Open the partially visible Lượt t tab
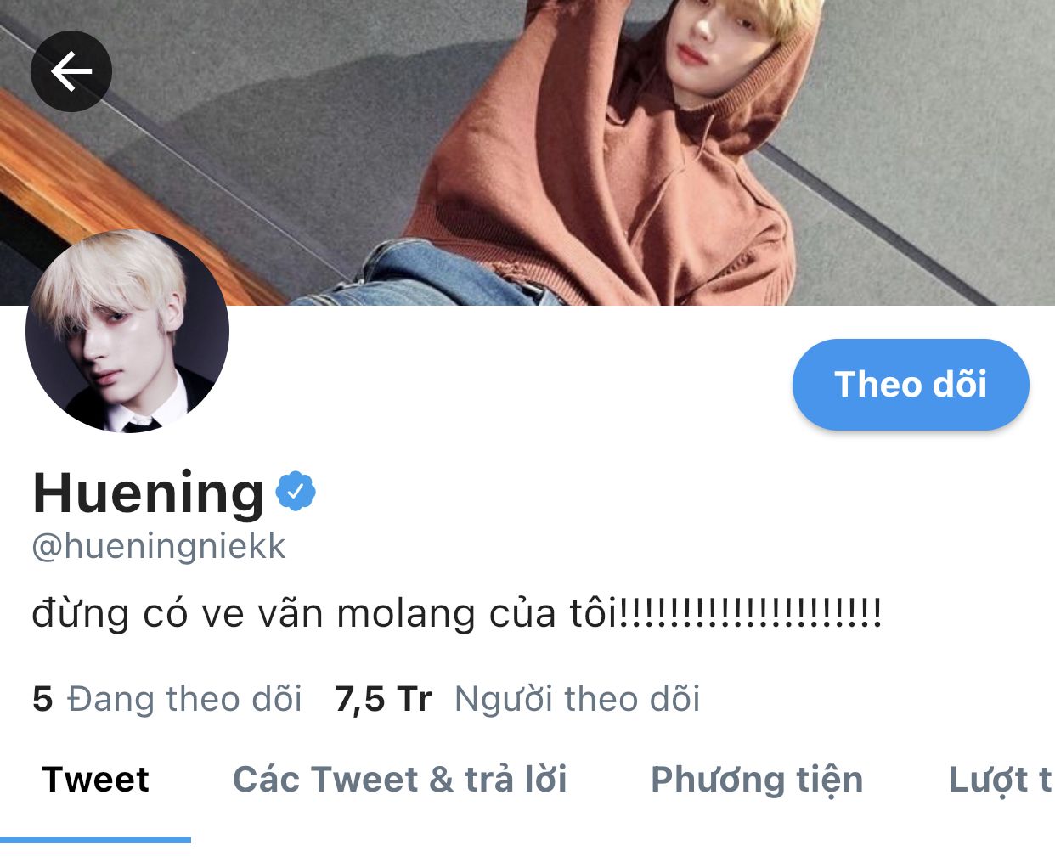Image resolution: width=1055 pixels, height=862 pixels. [x=1001, y=780]
